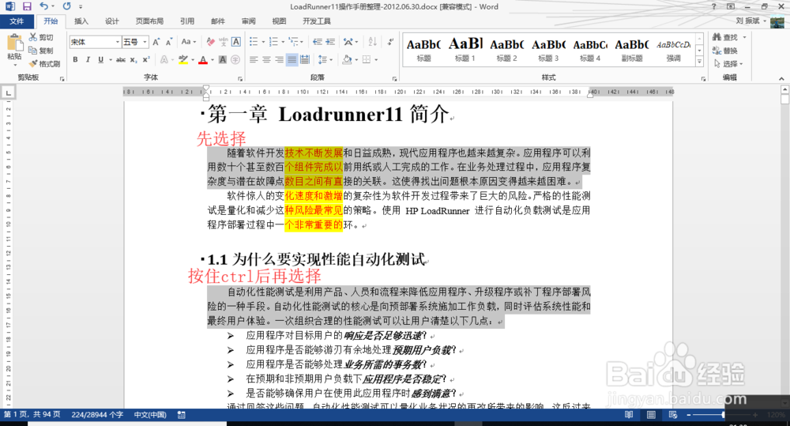790x426 pixels.
Task: Apply distributed alignment
Action: point(305,59)
